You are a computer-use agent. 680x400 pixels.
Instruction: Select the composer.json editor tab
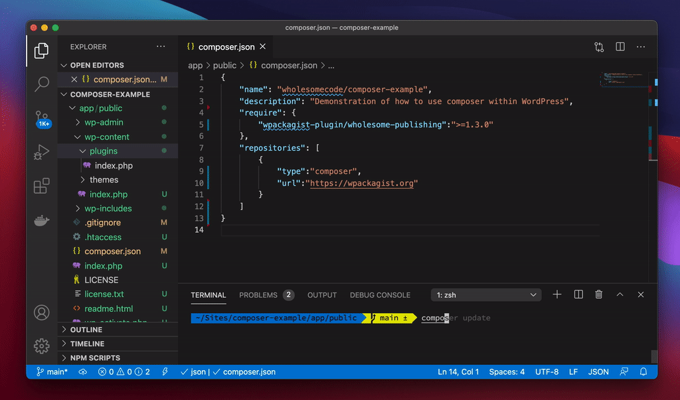click(226, 46)
